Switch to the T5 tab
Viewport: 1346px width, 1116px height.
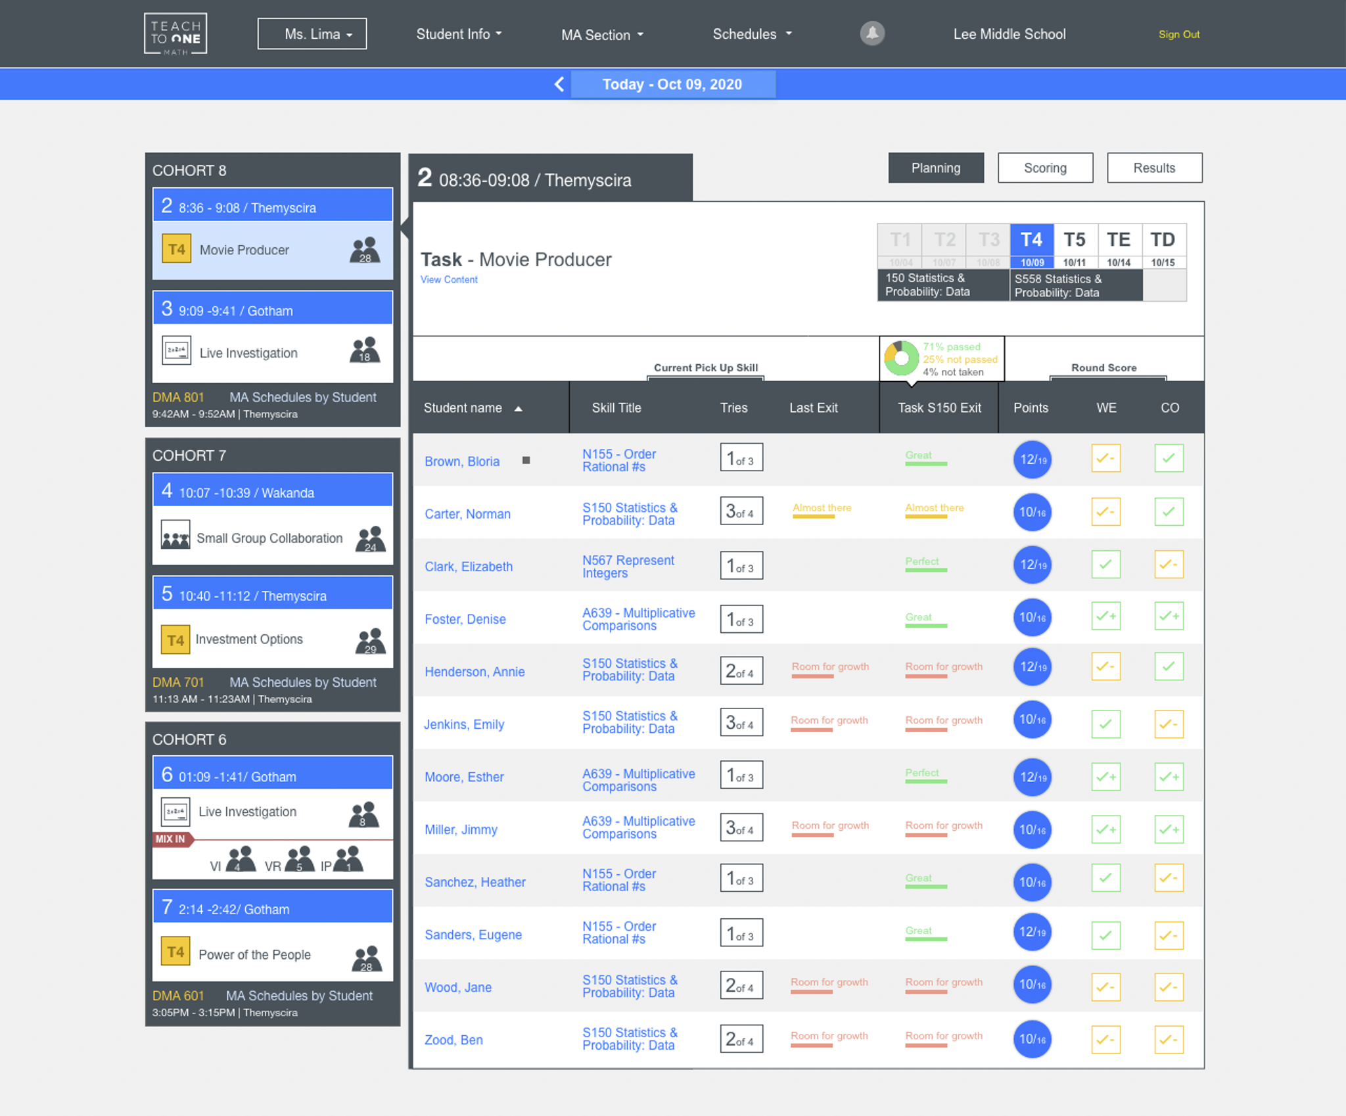(1076, 240)
